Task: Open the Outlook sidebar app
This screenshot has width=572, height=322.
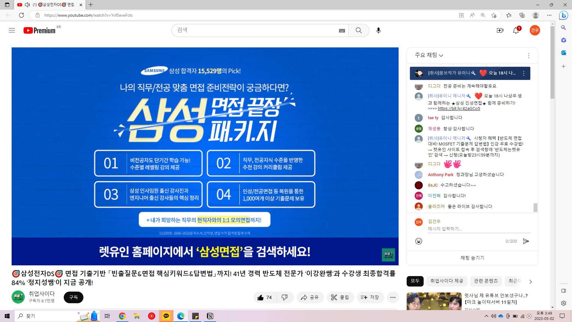Action: click(x=563, y=53)
